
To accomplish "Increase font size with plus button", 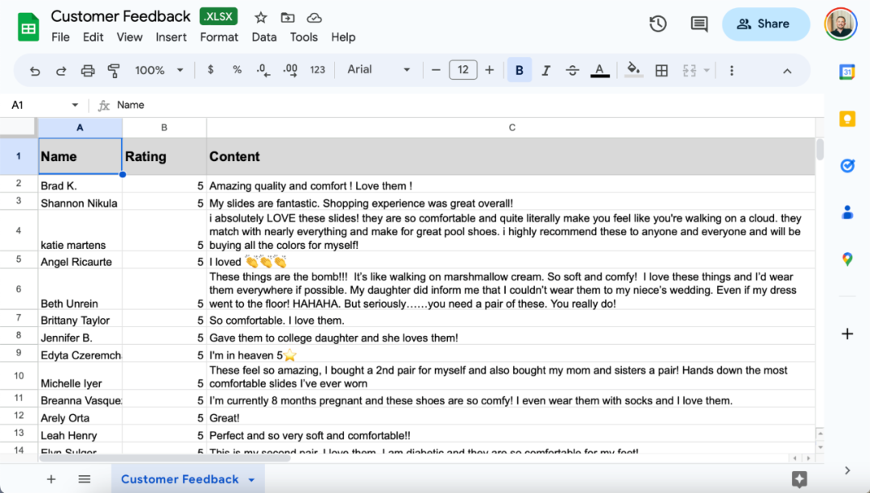I will (490, 70).
